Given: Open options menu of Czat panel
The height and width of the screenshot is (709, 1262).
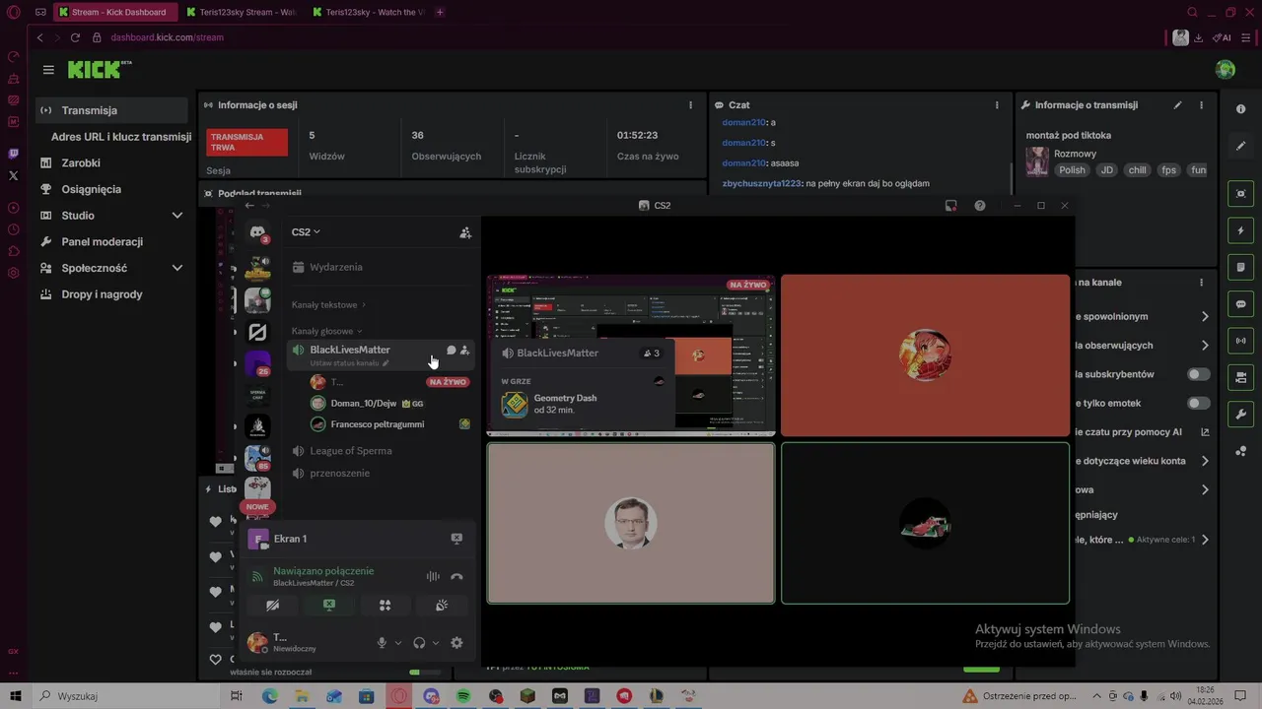Looking at the screenshot, I should pos(998,104).
